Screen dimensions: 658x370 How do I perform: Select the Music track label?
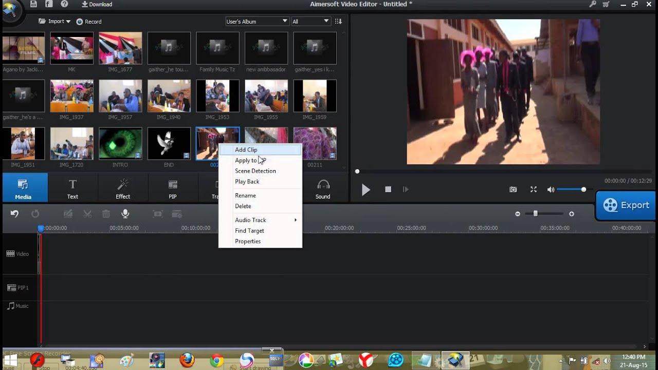tap(17, 306)
